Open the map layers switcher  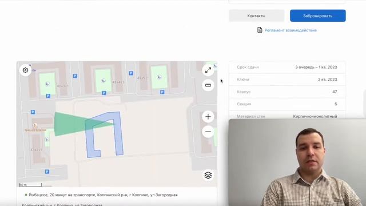[x=208, y=175]
